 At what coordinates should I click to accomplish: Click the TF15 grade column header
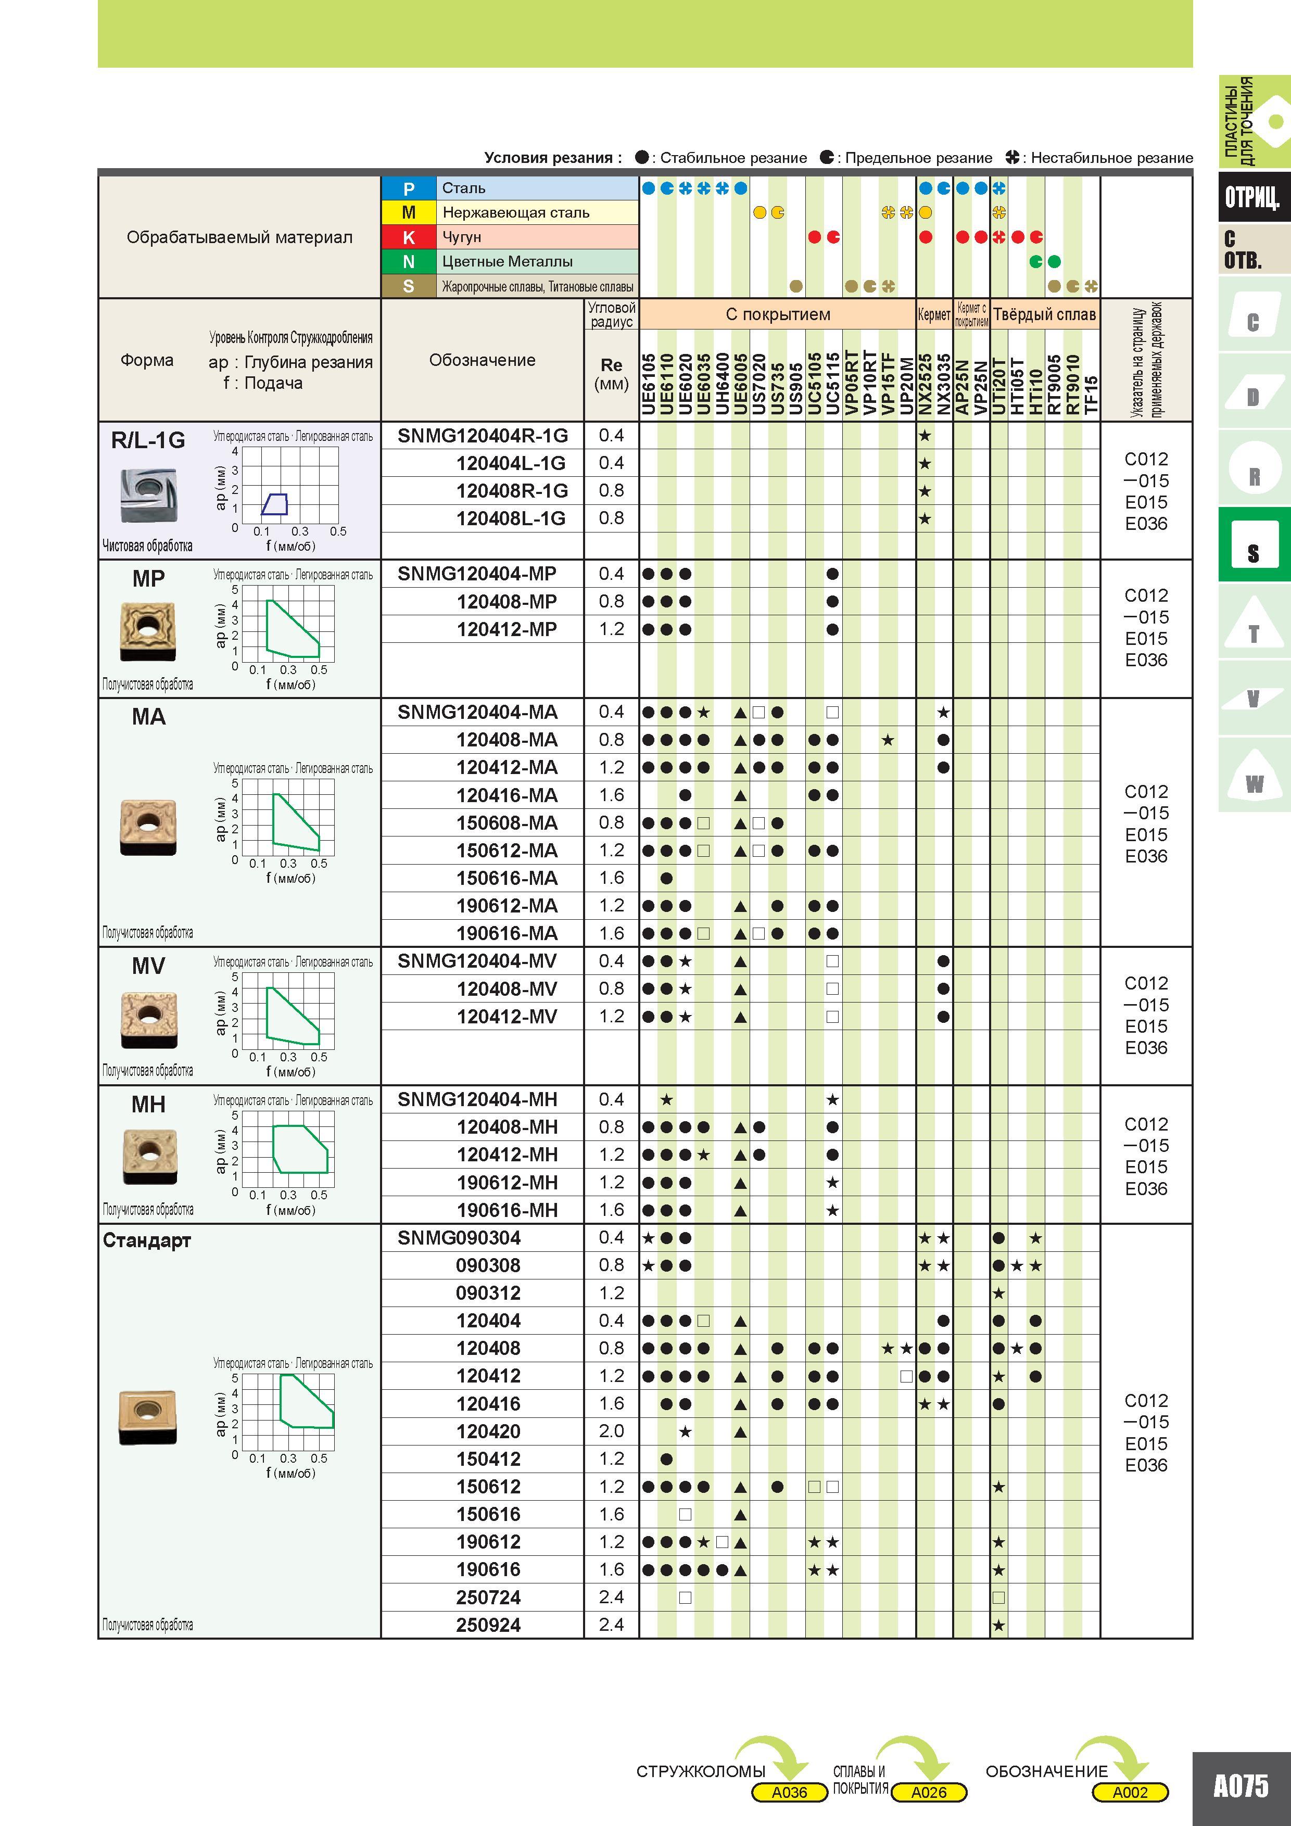(x=1091, y=395)
